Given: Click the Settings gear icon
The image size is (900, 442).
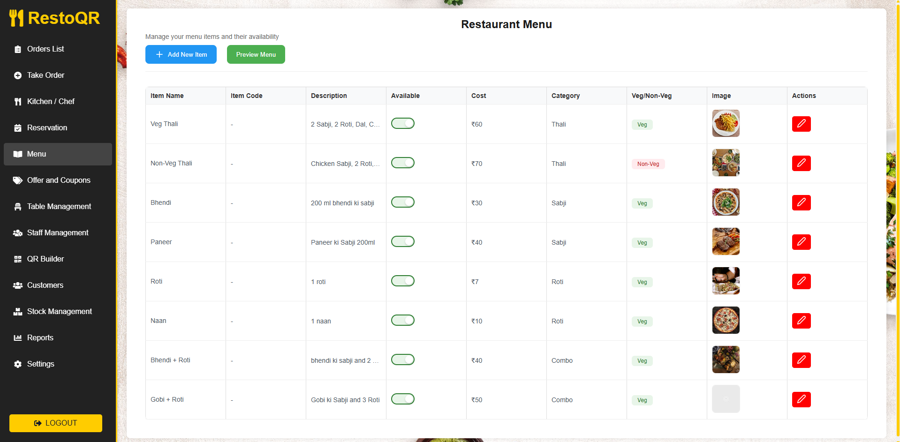Looking at the screenshot, I should pos(18,364).
